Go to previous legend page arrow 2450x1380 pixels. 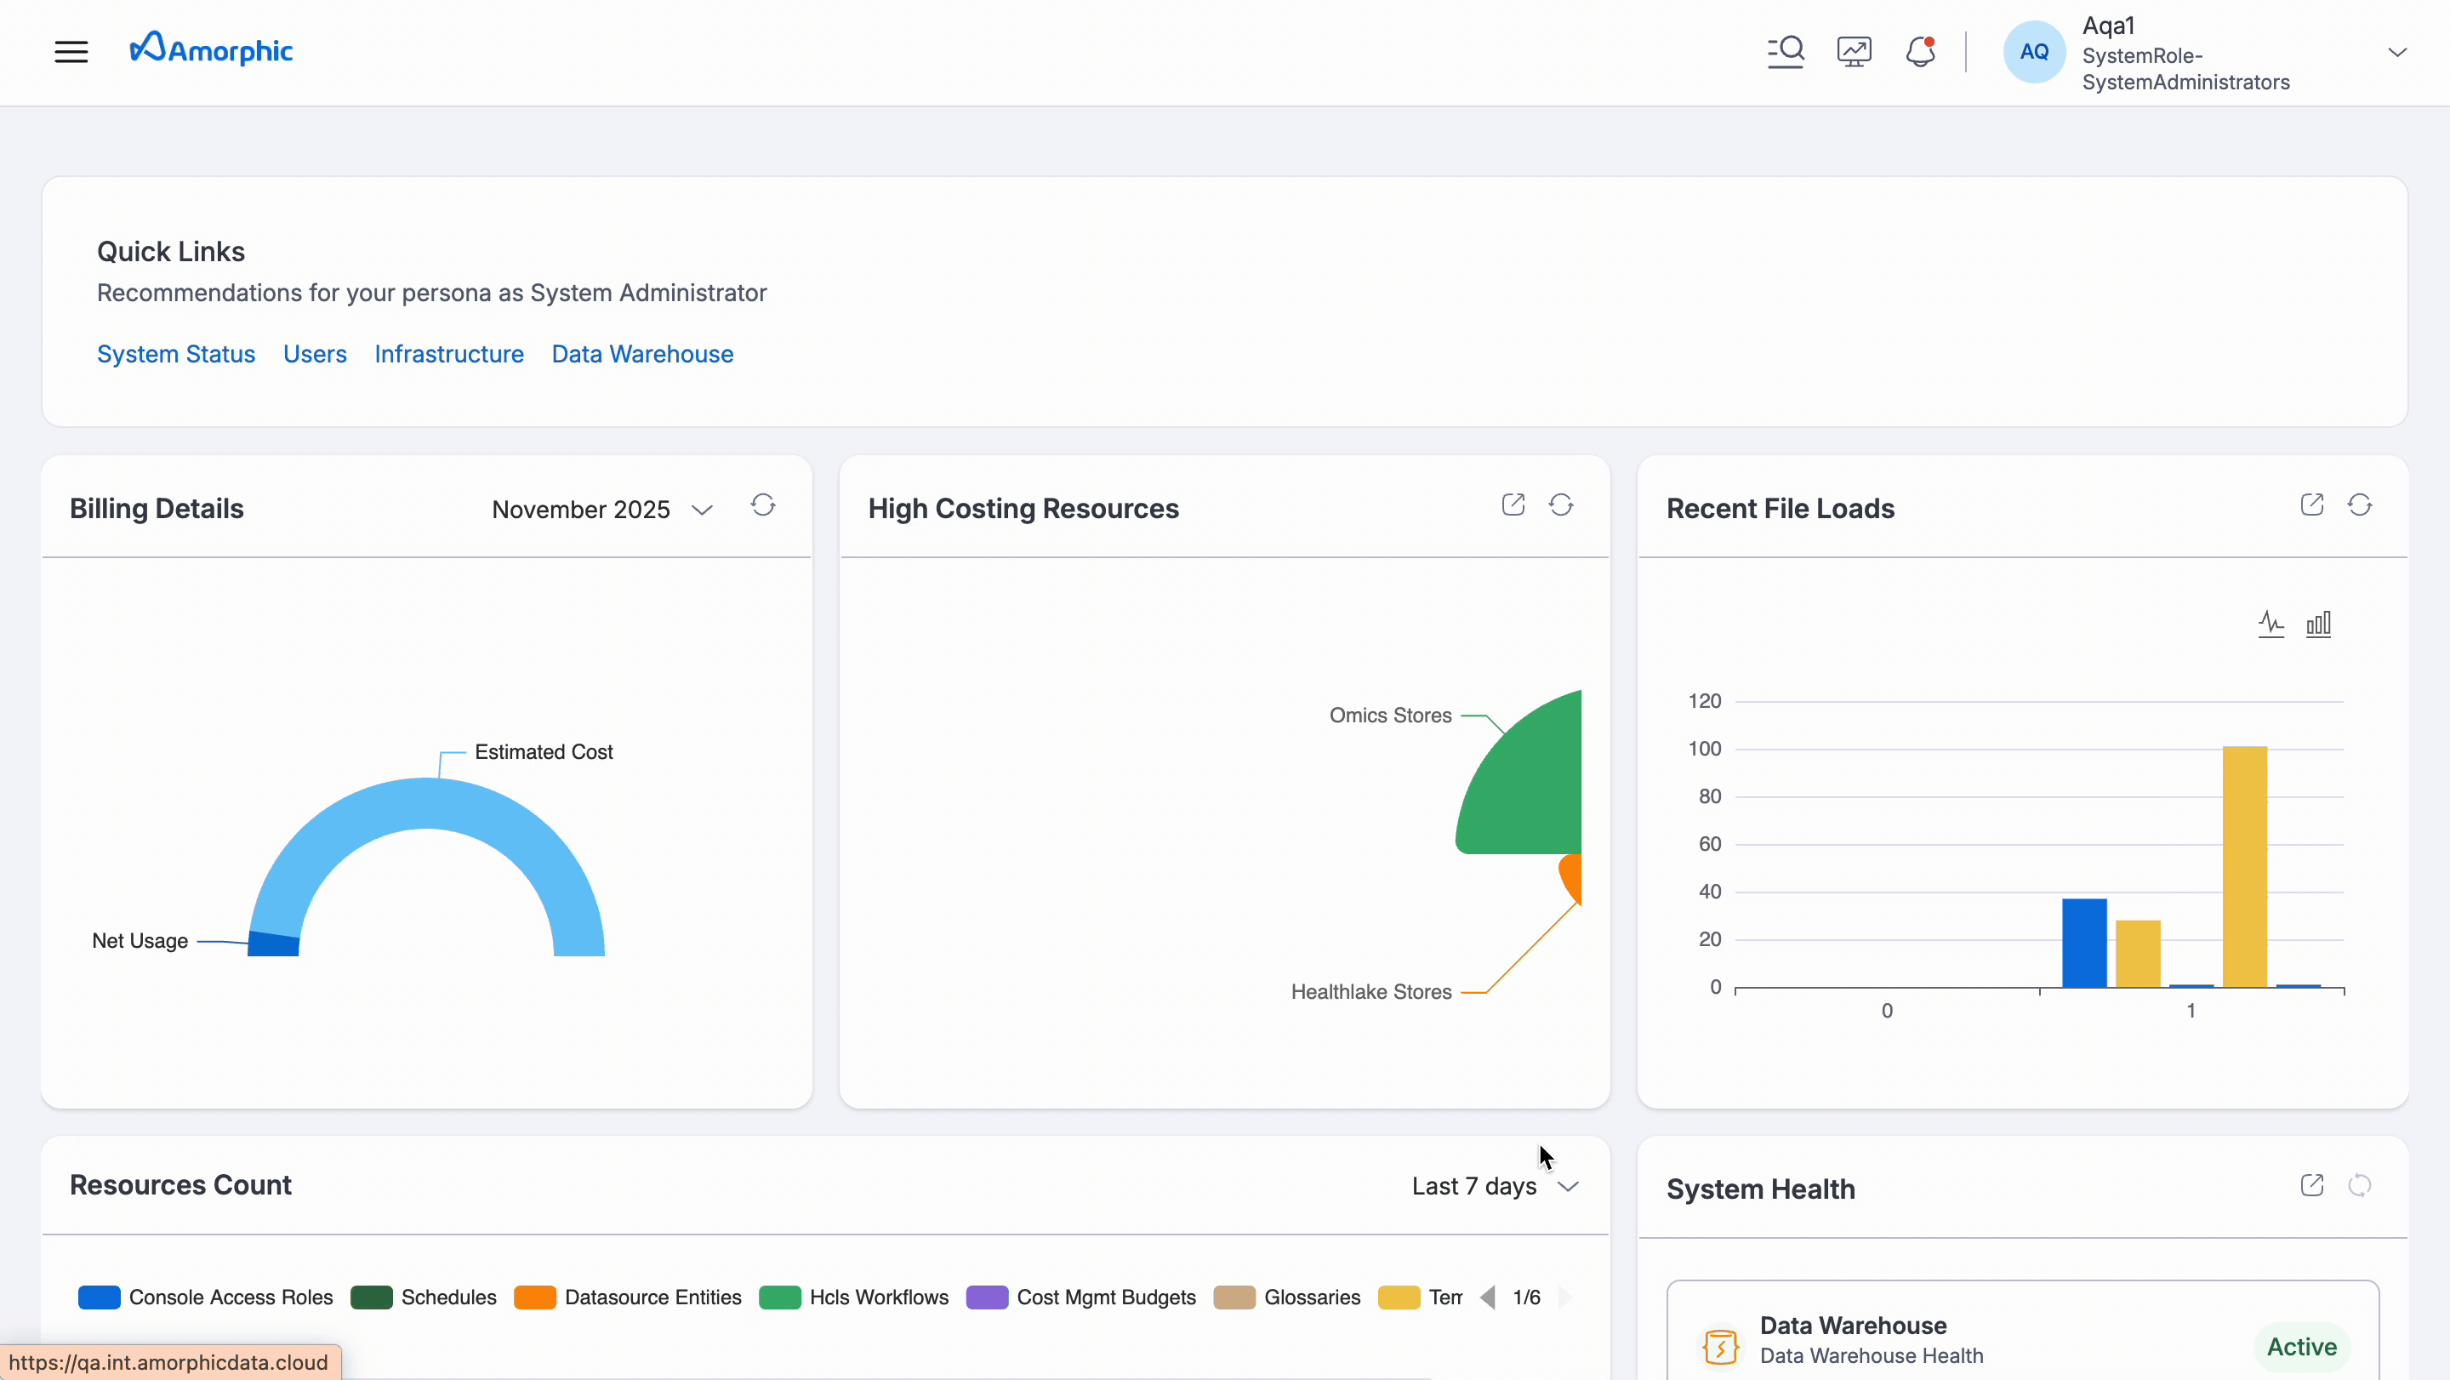[1488, 1297]
